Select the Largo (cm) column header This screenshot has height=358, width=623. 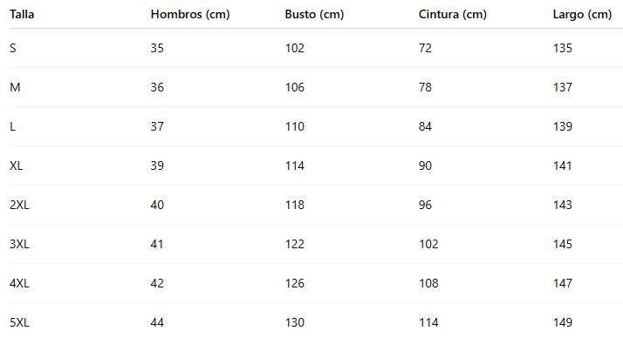[x=582, y=15]
